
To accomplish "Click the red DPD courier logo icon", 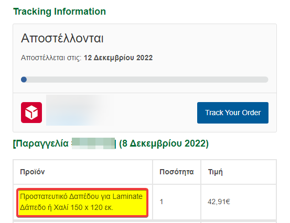I will [x=31, y=113].
